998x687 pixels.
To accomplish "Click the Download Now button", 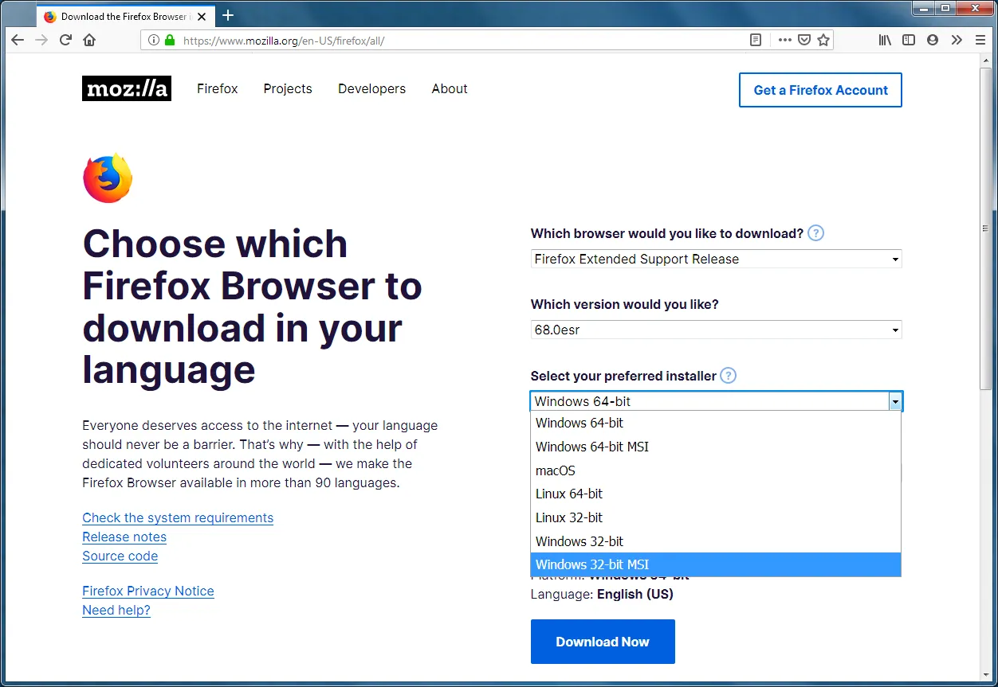I will [603, 642].
